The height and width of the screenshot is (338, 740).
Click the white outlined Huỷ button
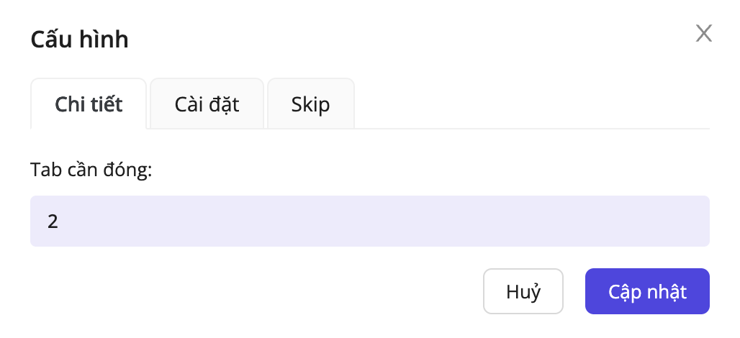point(523,292)
